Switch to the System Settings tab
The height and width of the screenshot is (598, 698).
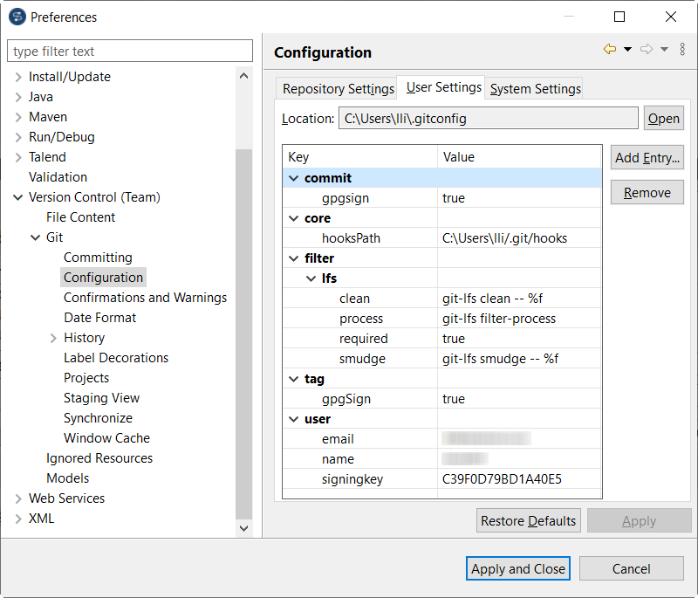tap(534, 88)
